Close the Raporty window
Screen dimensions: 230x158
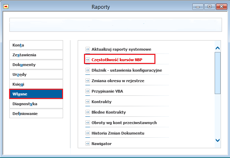coord(222,7)
